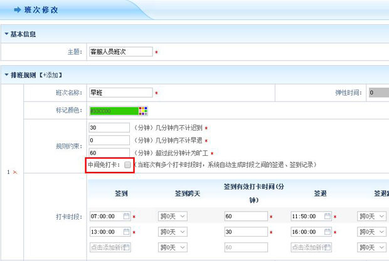The width and height of the screenshot is (389, 261).
Task: Open the time picker for 16:00:00 sign-out
Action: 328,232
